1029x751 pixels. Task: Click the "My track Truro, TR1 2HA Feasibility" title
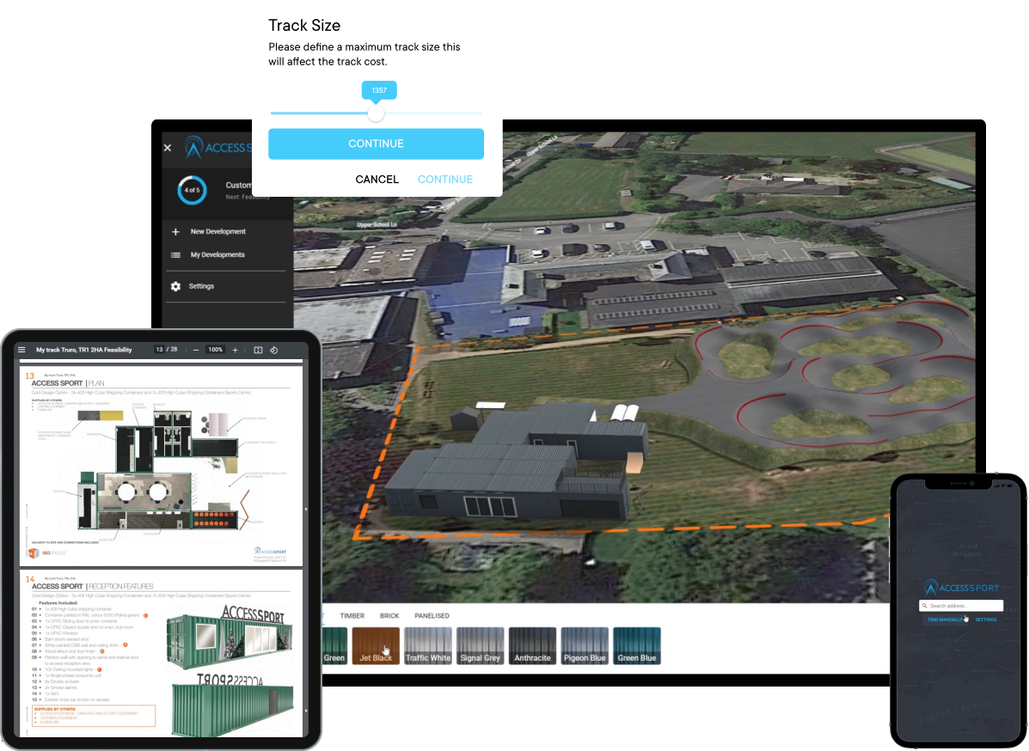coord(84,350)
